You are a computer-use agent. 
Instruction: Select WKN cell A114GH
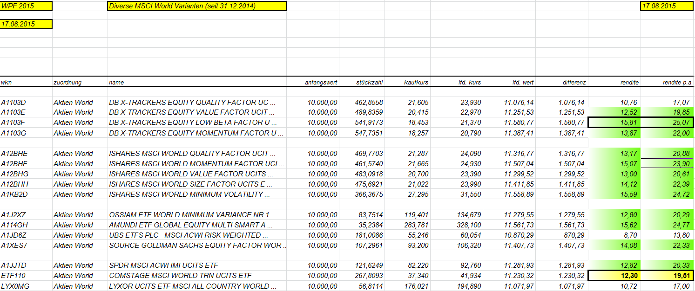[x=26, y=225]
